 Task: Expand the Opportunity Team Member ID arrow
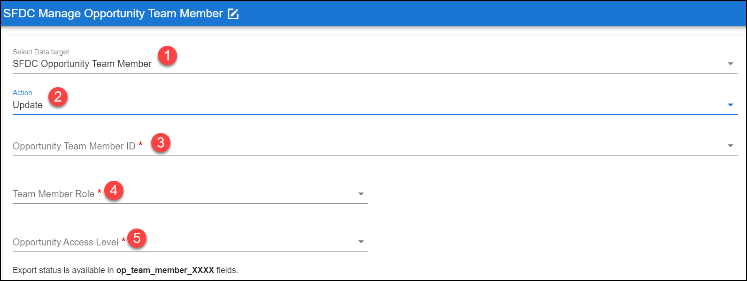coord(730,146)
